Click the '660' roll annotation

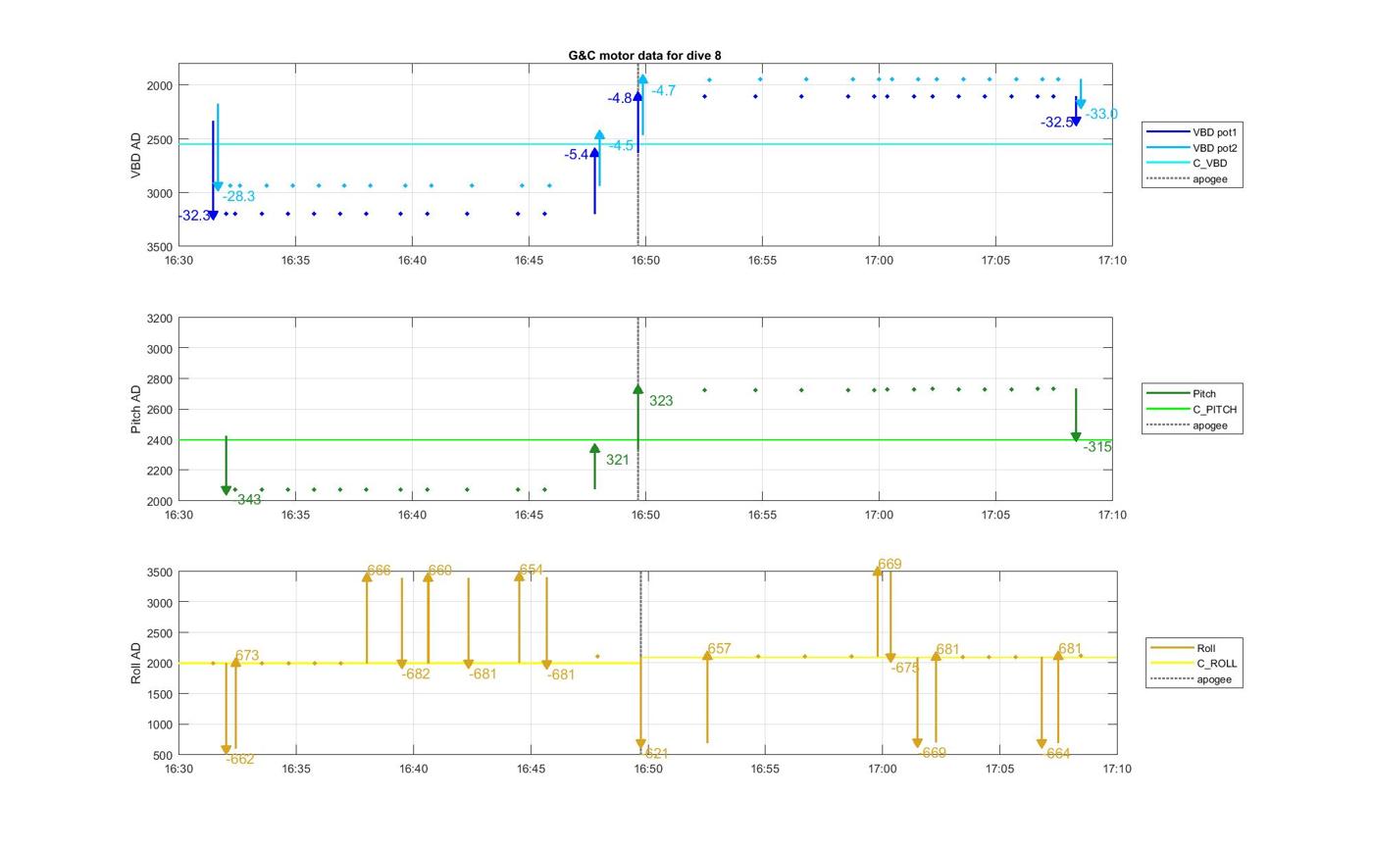point(440,571)
